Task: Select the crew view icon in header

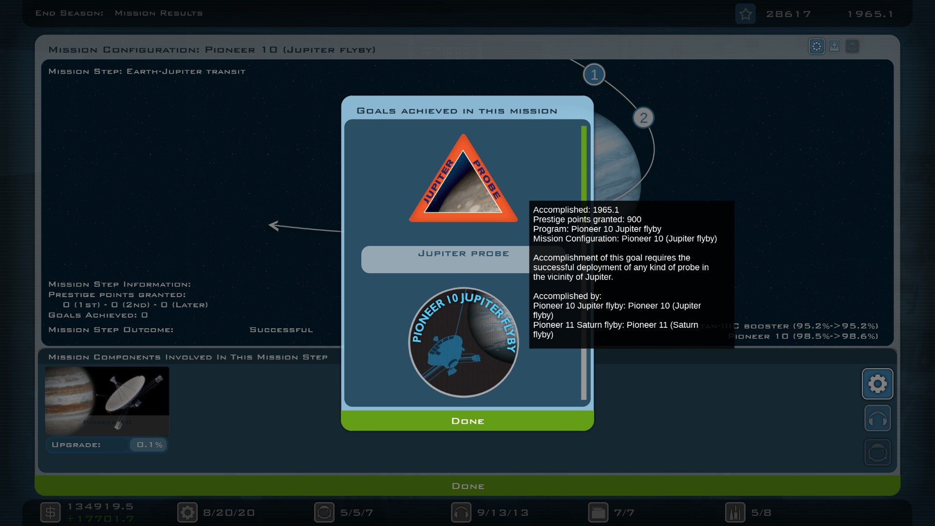Action: click(x=834, y=46)
